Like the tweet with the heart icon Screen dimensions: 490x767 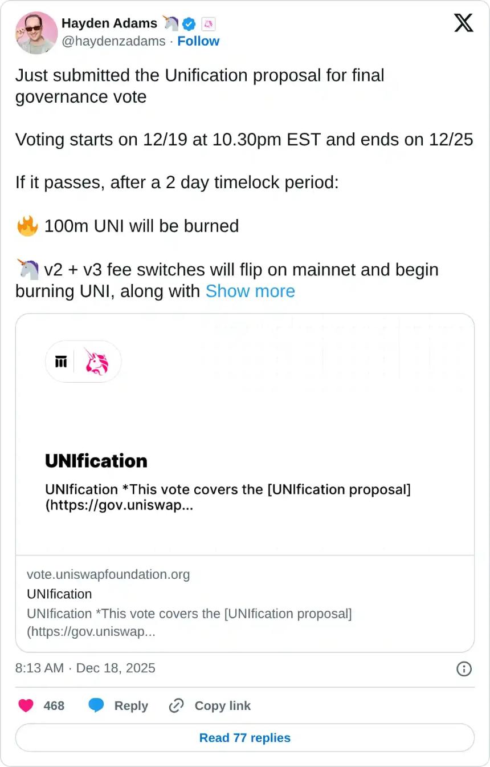tap(26, 705)
